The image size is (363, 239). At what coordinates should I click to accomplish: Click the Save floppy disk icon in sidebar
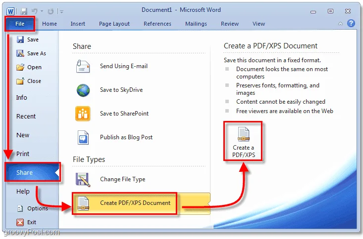pos(20,40)
